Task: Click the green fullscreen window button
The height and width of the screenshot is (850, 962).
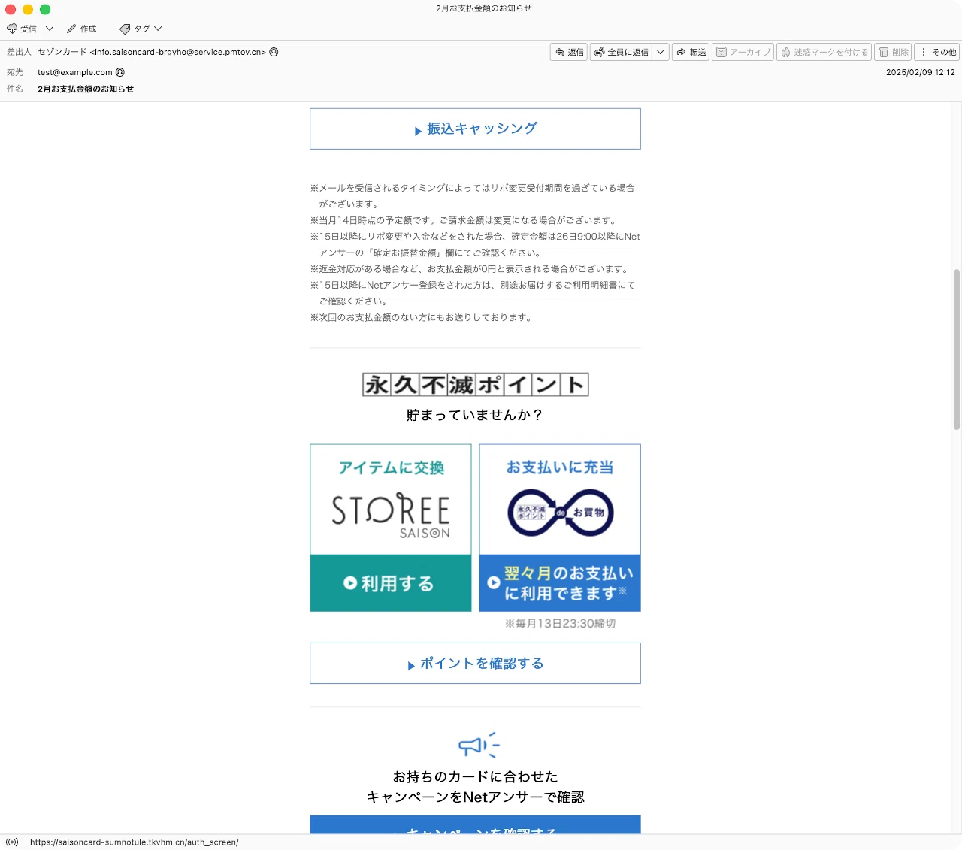Action: click(x=45, y=9)
